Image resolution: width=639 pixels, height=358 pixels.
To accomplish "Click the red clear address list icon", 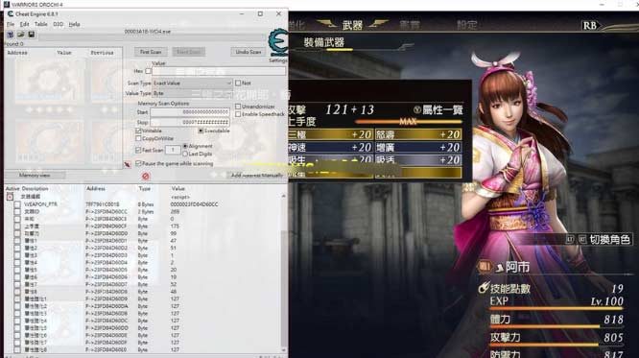I will tap(146, 176).
